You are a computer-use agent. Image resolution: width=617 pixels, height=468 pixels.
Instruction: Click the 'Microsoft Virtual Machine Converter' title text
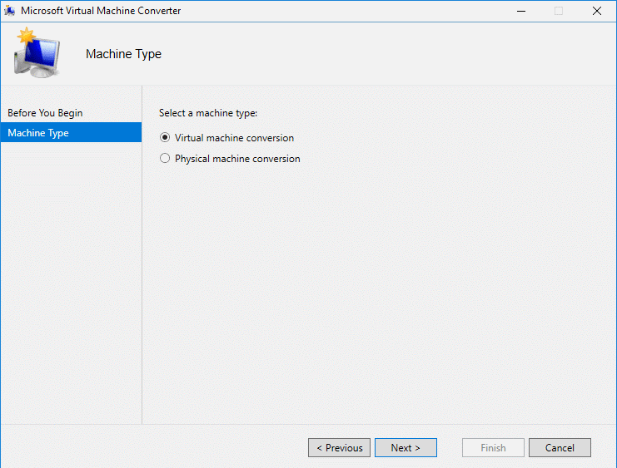click(101, 11)
